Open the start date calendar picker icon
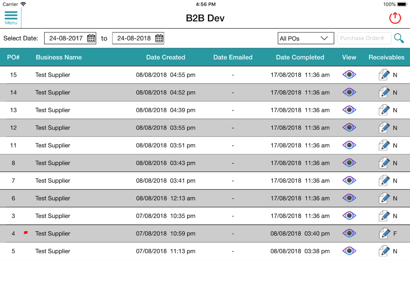The height and width of the screenshot is (308, 410). [91, 38]
